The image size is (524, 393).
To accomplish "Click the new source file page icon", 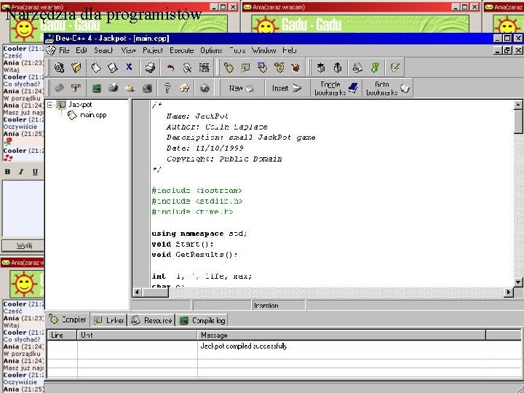I will click(96, 68).
